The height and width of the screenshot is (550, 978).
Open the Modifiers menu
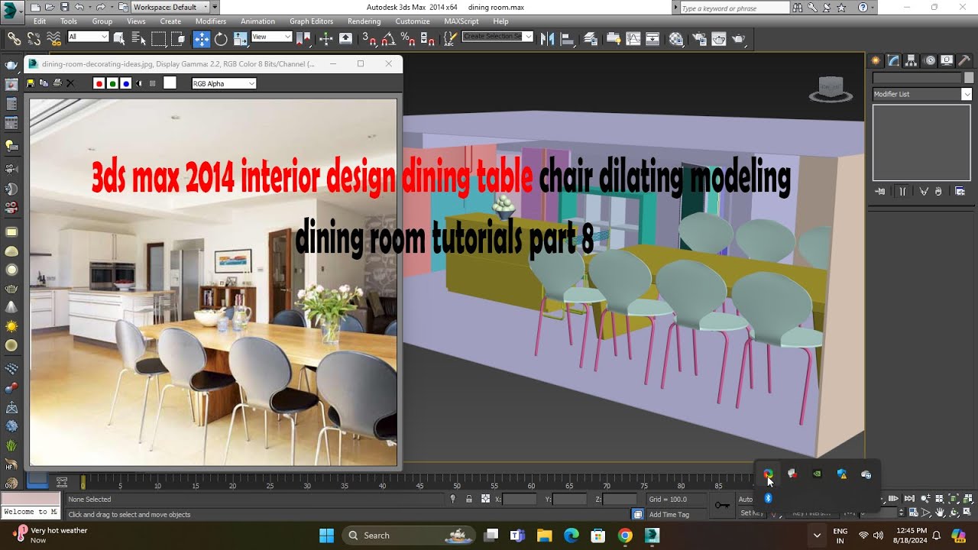tap(211, 21)
